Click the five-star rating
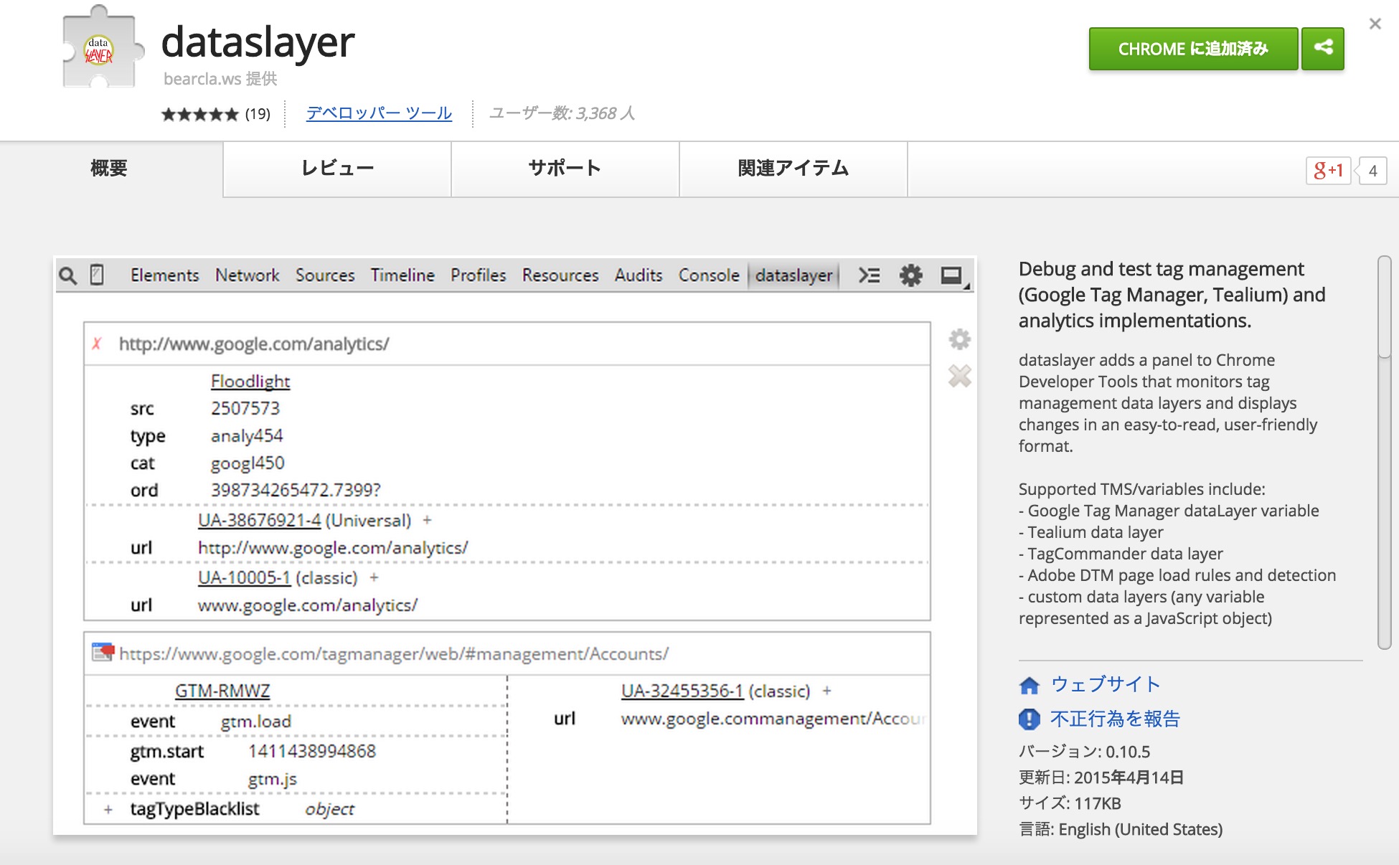The height and width of the screenshot is (865, 1399). click(x=199, y=114)
